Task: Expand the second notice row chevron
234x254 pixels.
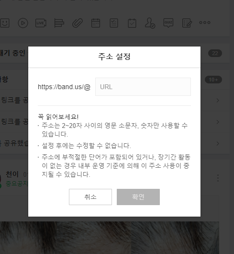Action: point(218,122)
